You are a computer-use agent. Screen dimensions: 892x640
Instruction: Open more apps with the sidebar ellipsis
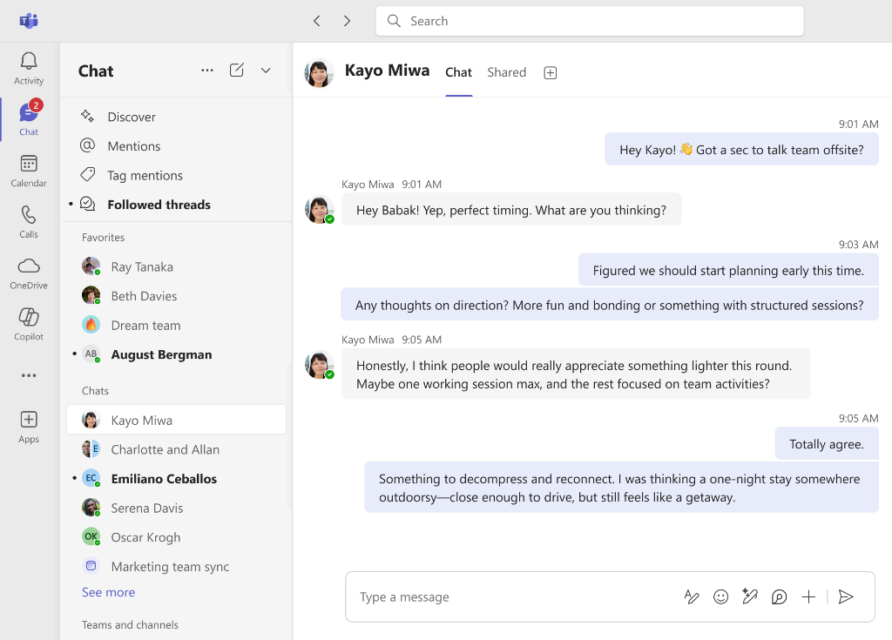coord(28,374)
